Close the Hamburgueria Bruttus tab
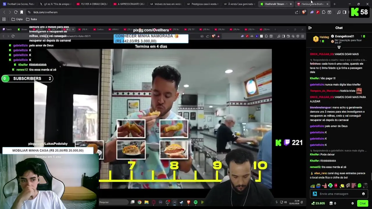This screenshot has width=372, height=209. tap(328, 4)
